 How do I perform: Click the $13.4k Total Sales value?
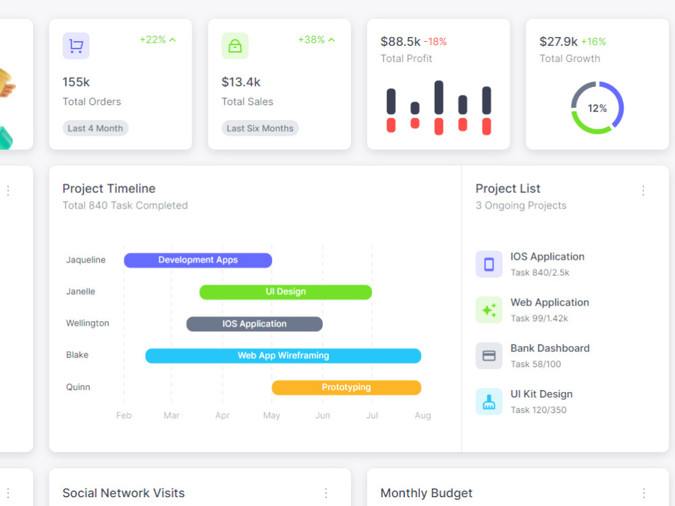click(241, 82)
